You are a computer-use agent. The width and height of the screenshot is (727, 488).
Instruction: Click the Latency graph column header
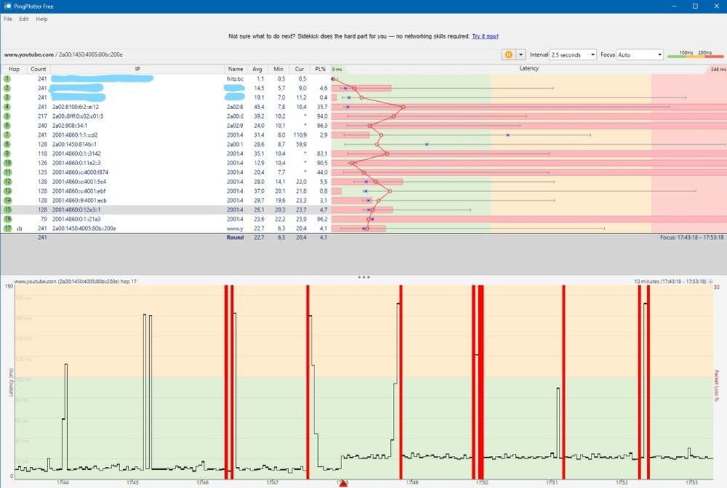tap(528, 68)
